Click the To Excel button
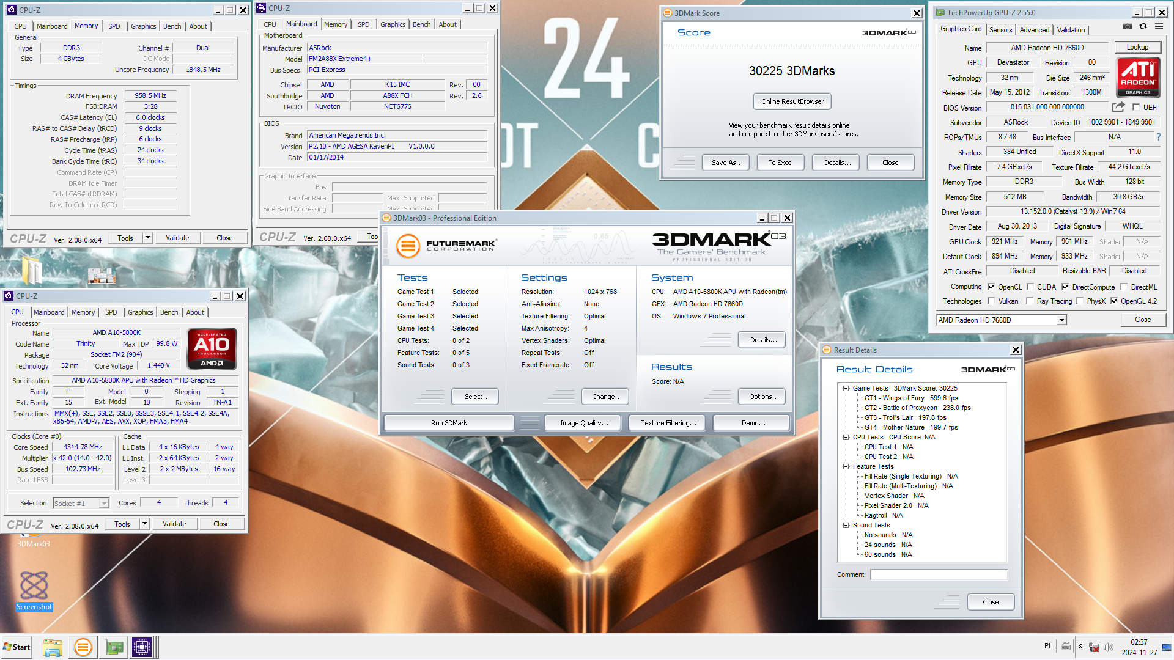 pyautogui.click(x=780, y=163)
